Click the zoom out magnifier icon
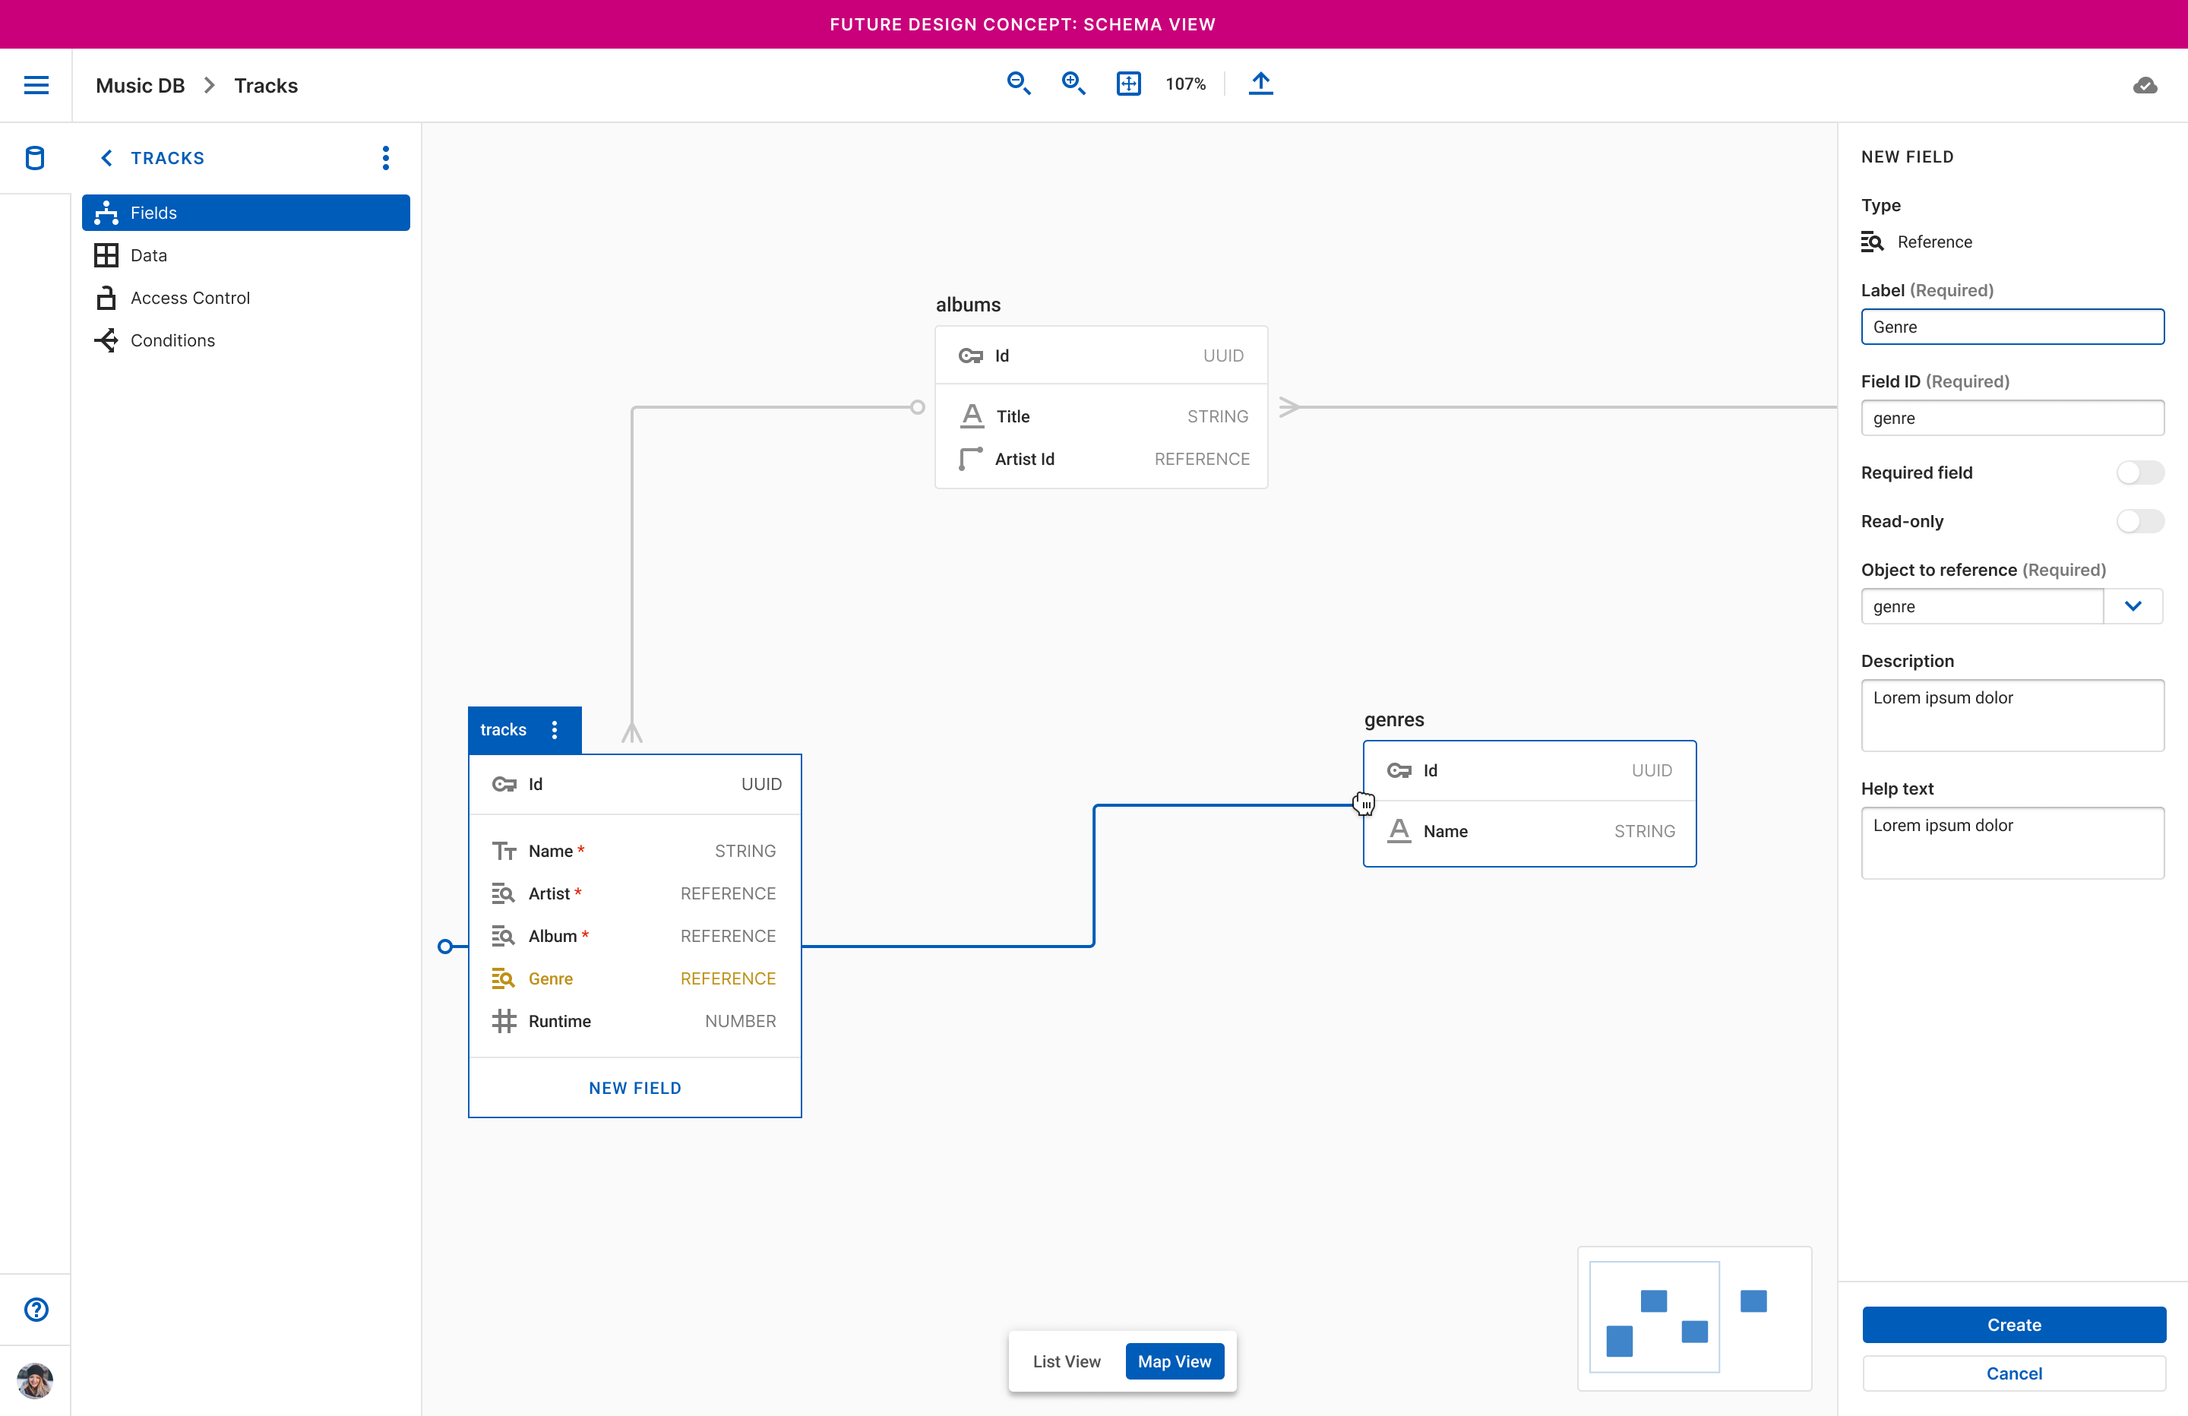The height and width of the screenshot is (1416, 2188). (x=1018, y=84)
